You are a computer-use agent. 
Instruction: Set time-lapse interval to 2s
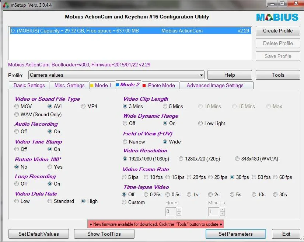(x=214, y=194)
